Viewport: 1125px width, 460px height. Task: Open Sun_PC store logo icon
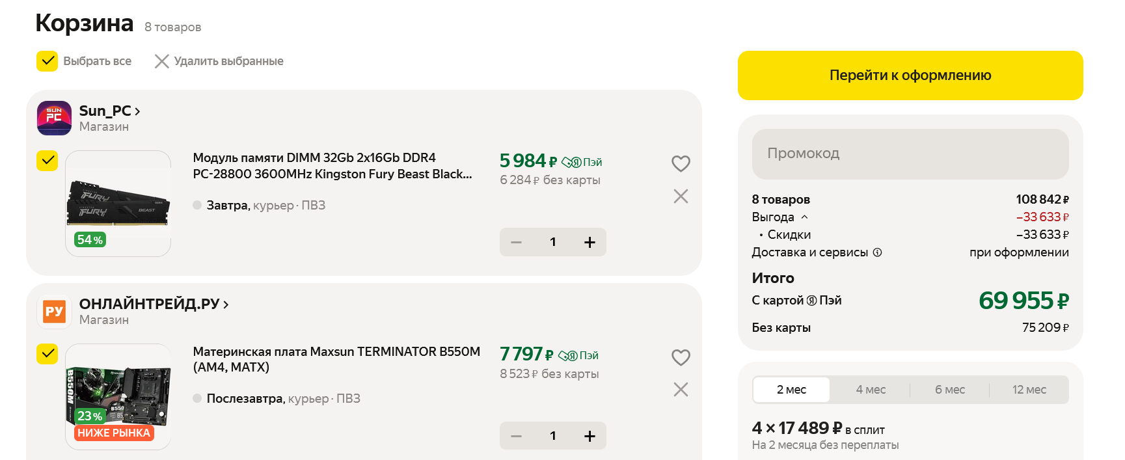(x=54, y=118)
